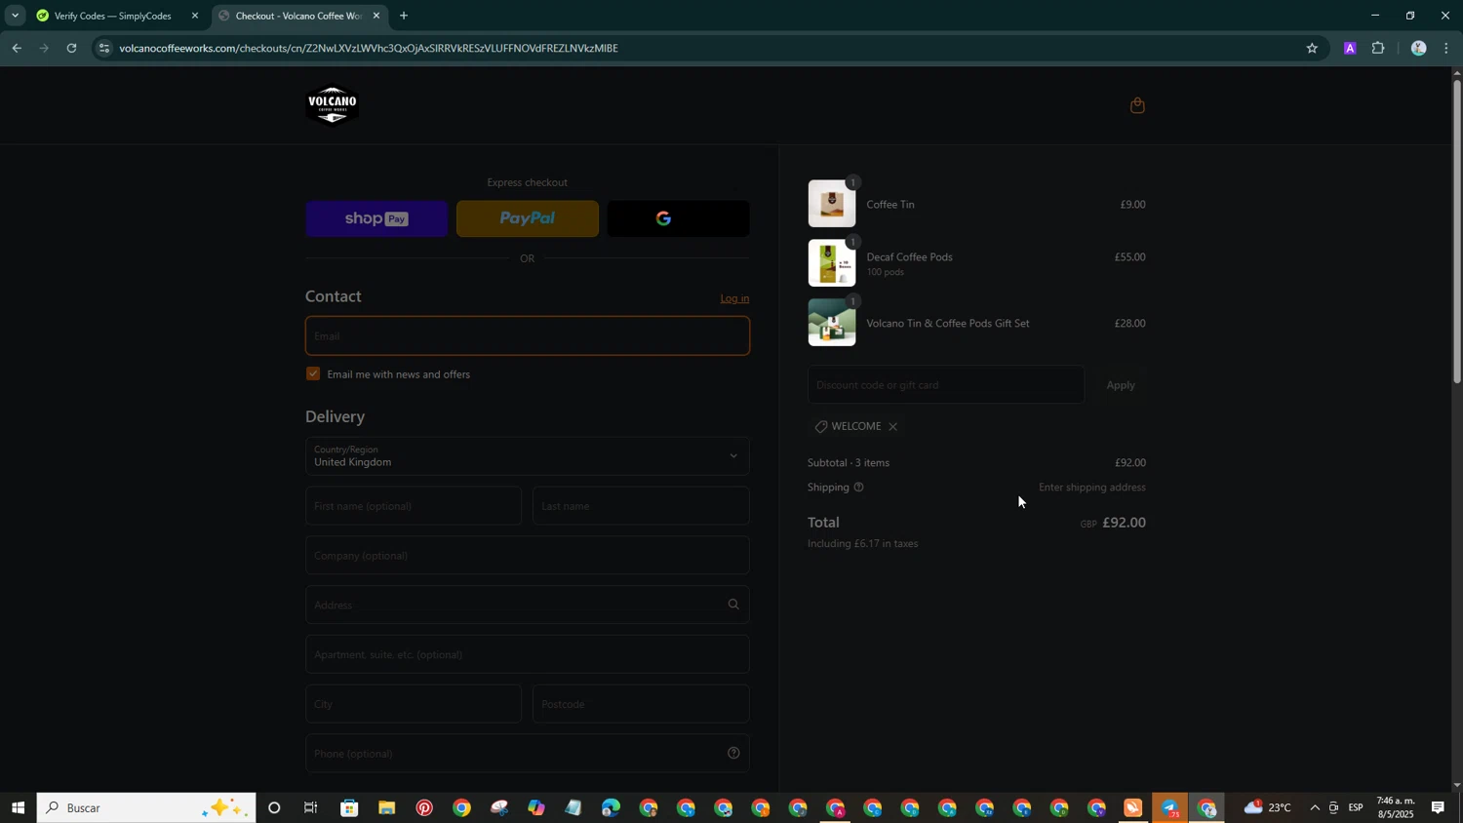Click the First name field
This screenshot has height=823, width=1463.
coord(414,506)
